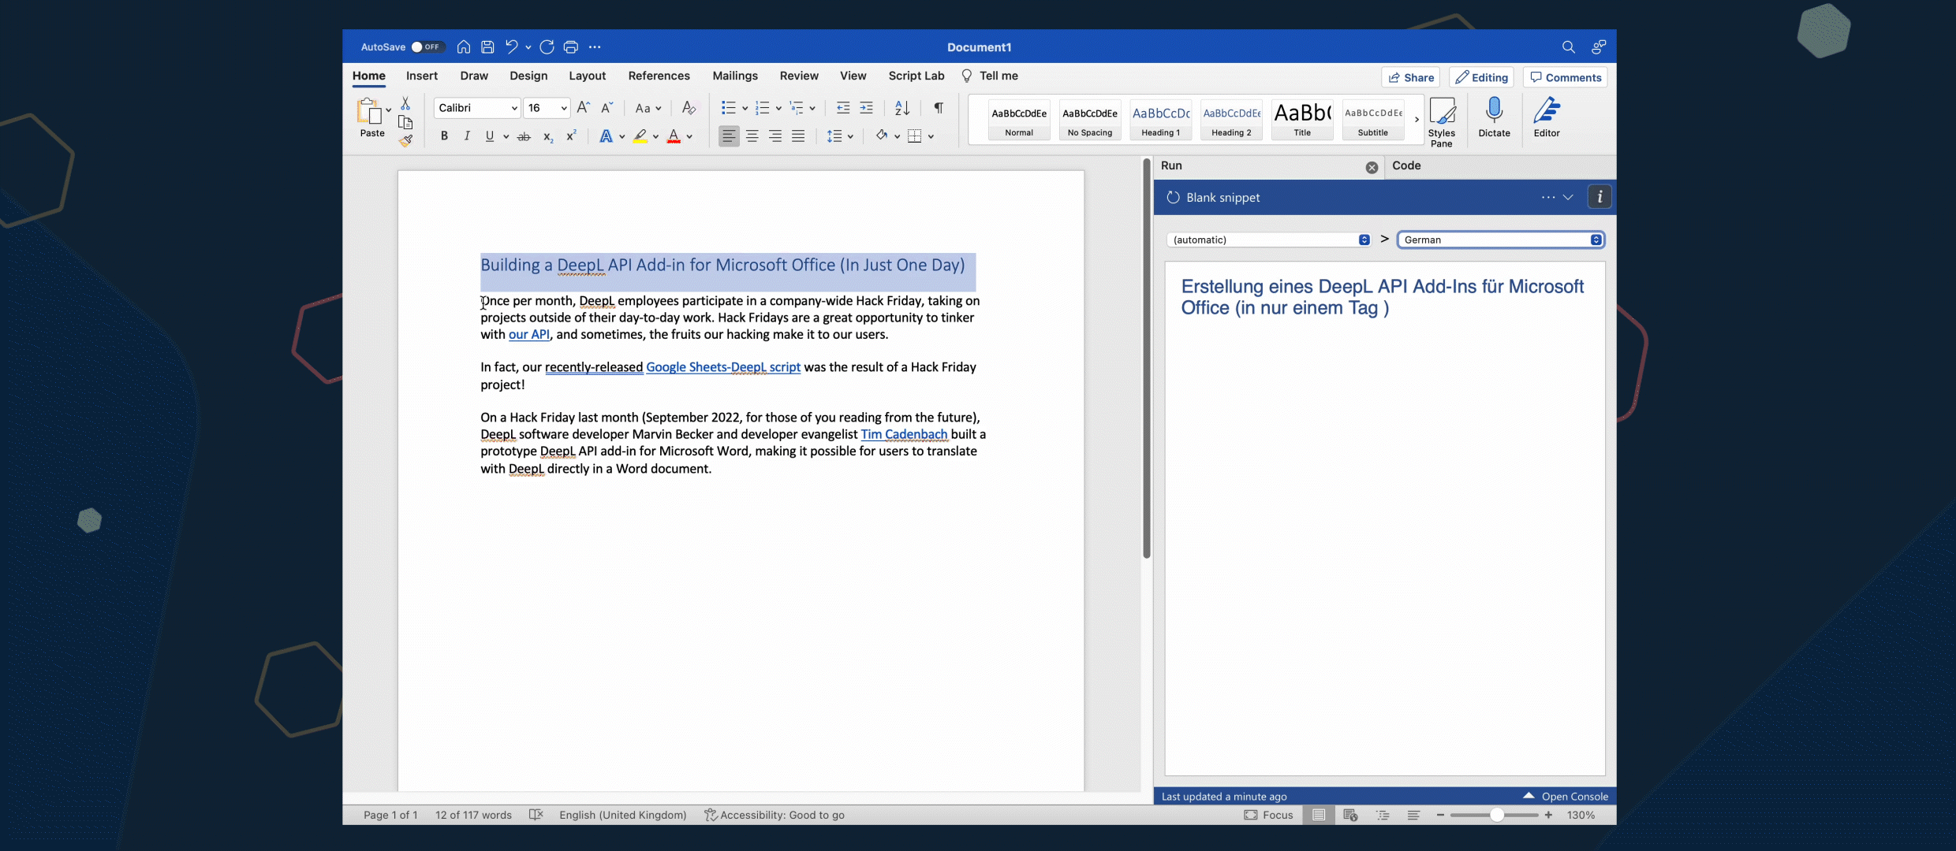Decrease the paragraph indent
The width and height of the screenshot is (1956, 851).
click(843, 108)
